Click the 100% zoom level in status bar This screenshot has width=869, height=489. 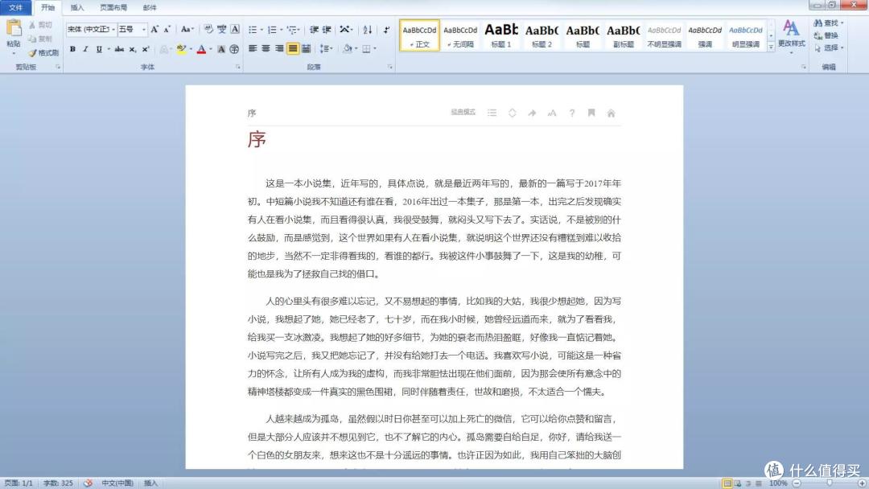pyautogui.click(x=778, y=483)
